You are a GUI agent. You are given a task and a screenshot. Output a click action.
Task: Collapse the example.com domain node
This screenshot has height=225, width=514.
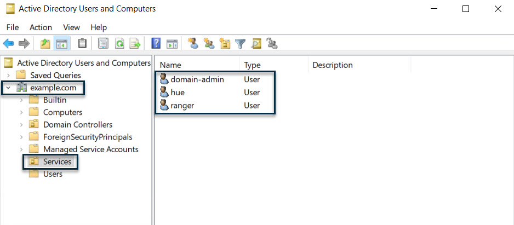coord(8,88)
